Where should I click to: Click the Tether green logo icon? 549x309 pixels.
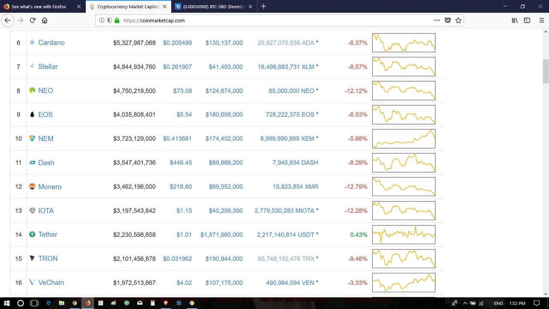[32, 235]
